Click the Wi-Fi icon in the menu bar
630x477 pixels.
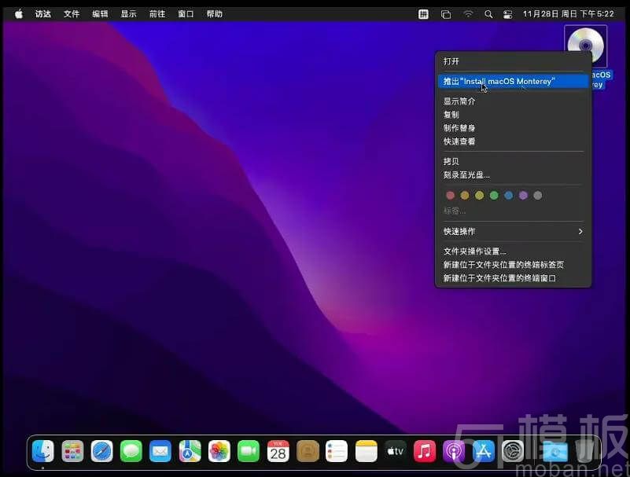point(467,13)
